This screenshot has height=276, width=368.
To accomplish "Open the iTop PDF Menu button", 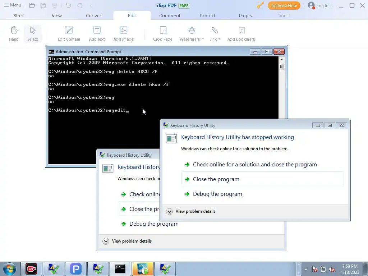I will point(13,5).
